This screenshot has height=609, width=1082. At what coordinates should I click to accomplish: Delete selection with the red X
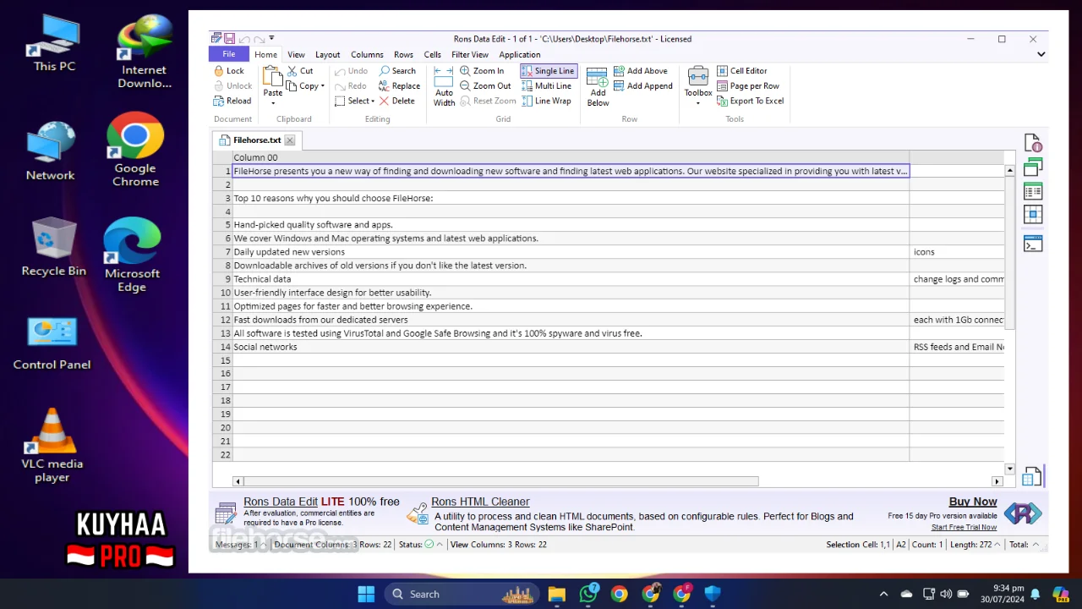click(396, 101)
